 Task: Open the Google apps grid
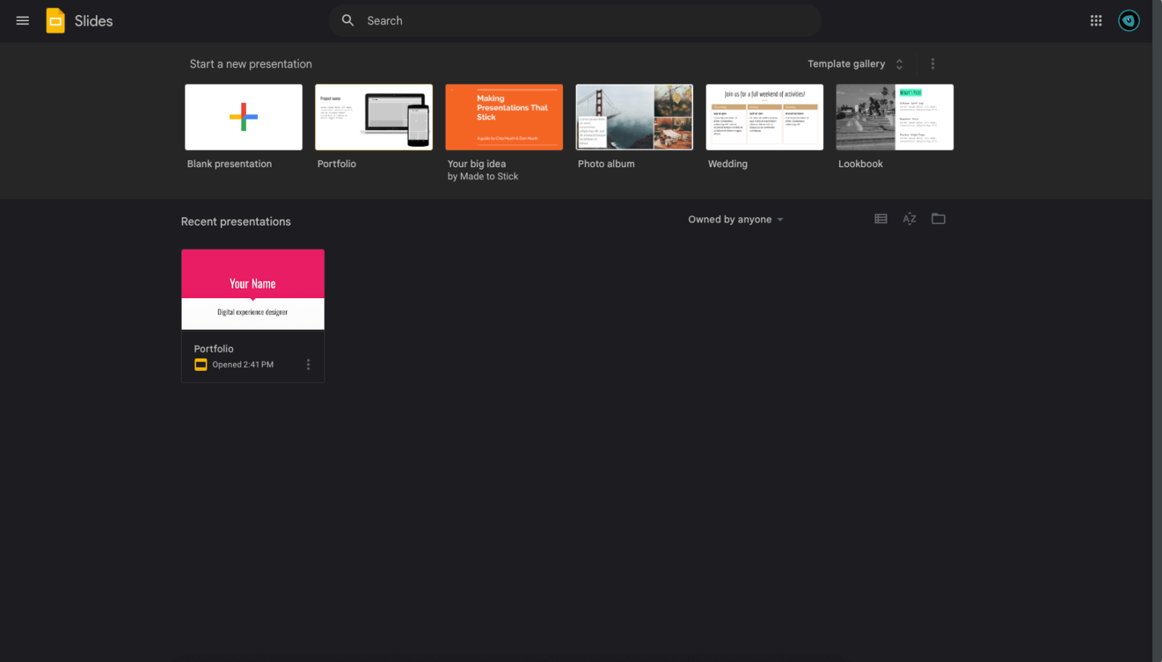pos(1095,21)
